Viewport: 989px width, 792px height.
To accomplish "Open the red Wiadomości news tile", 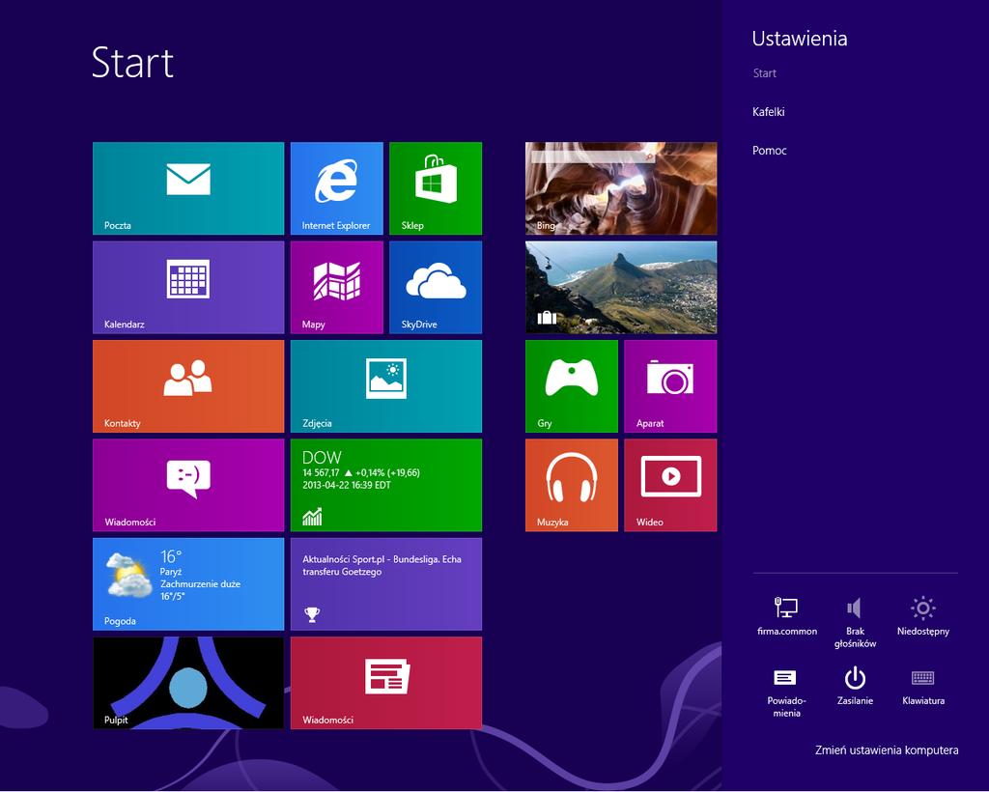I will [386, 683].
